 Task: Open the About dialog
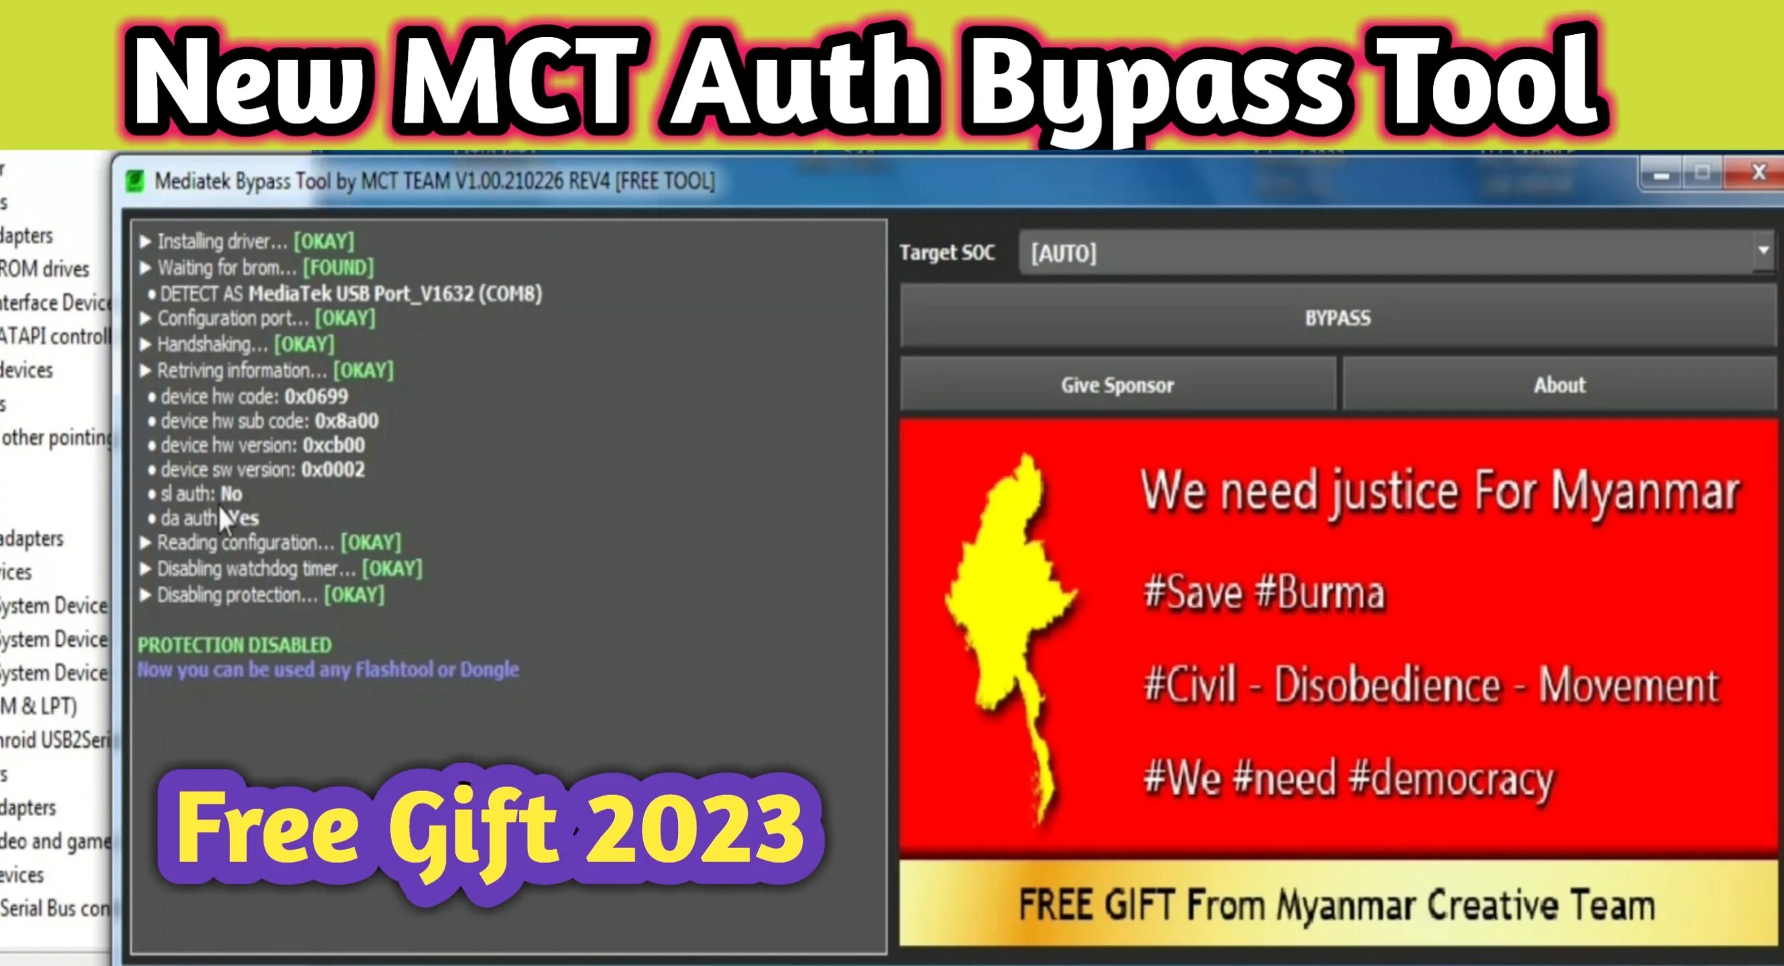(1558, 383)
